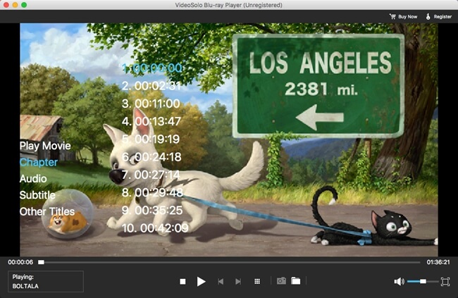
Task: Mute audio via the speaker icon
Action: click(x=399, y=281)
